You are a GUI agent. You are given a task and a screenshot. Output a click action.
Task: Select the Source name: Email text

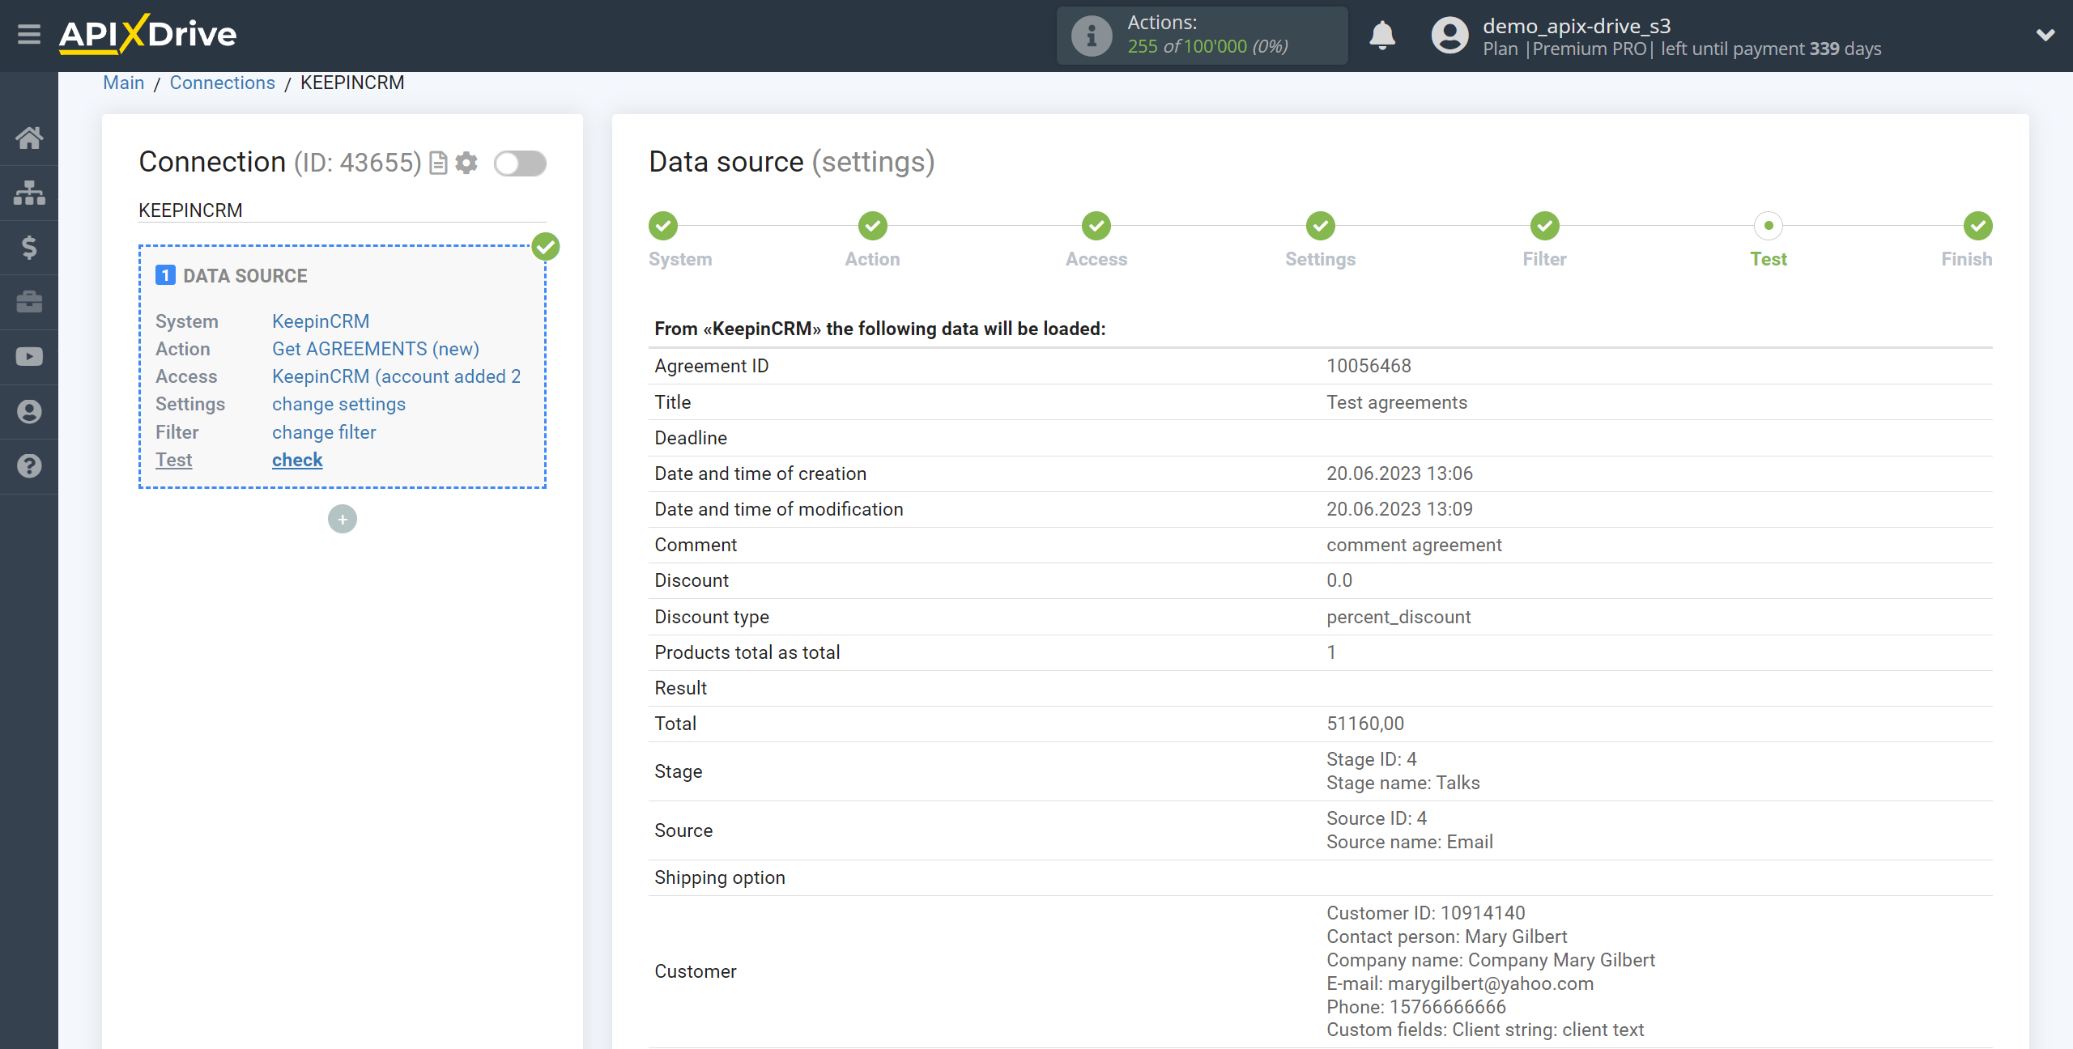(x=1410, y=842)
